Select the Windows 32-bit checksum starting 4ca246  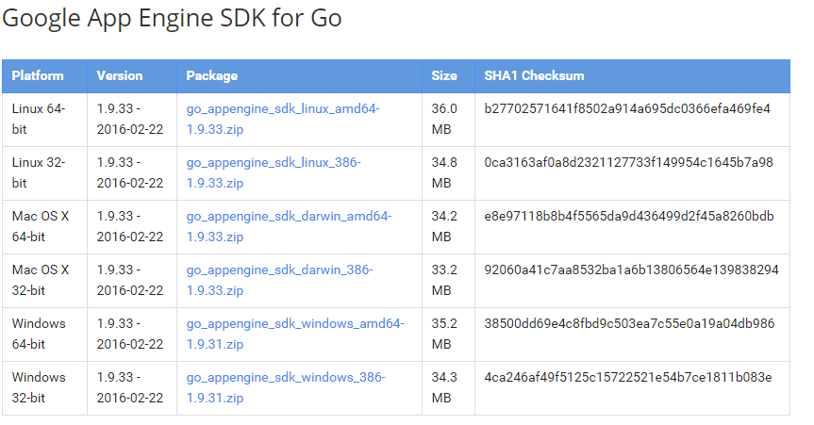[628, 378]
